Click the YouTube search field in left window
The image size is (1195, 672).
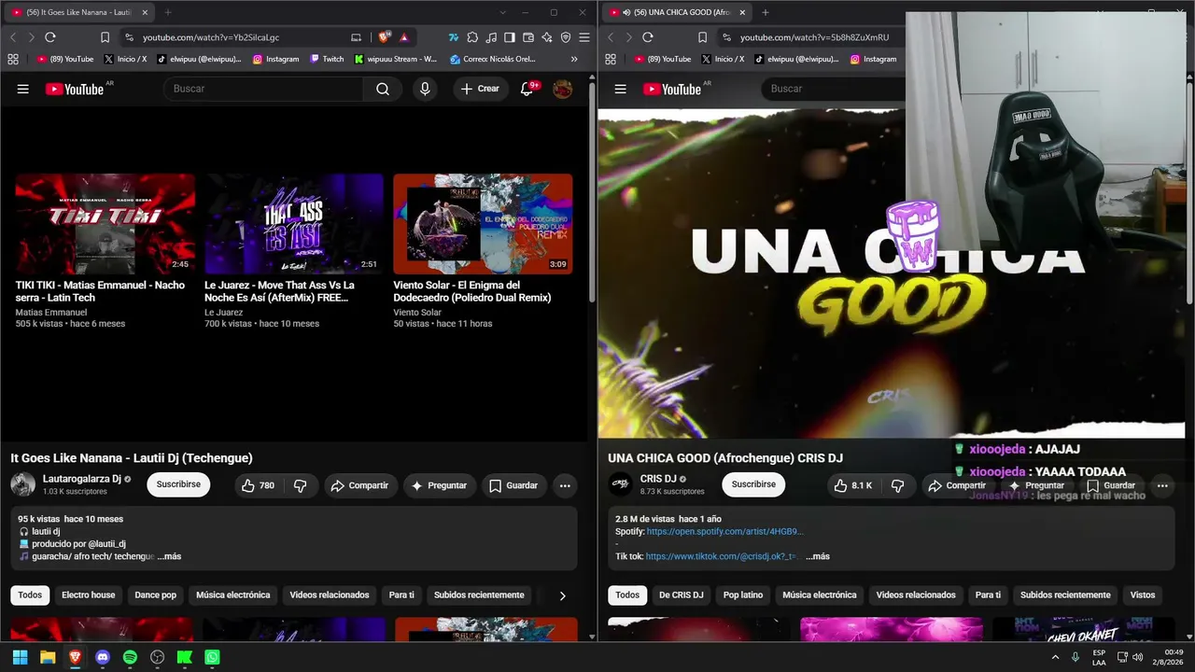tap(263, 89)
